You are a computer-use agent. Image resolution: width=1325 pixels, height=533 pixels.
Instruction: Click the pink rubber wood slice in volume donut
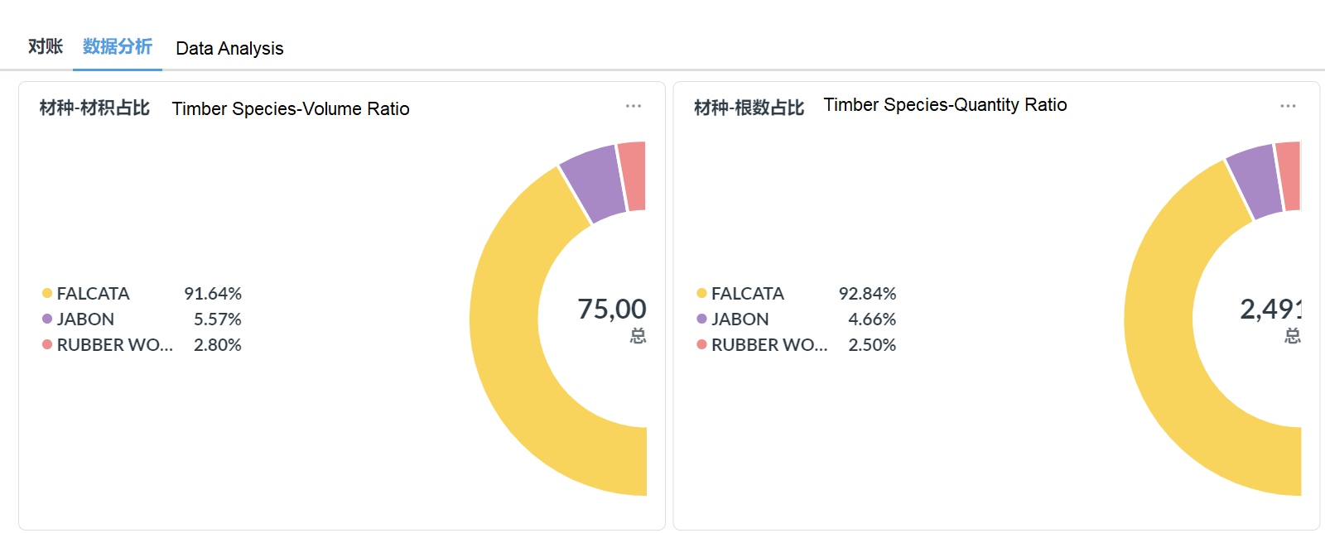633,175
